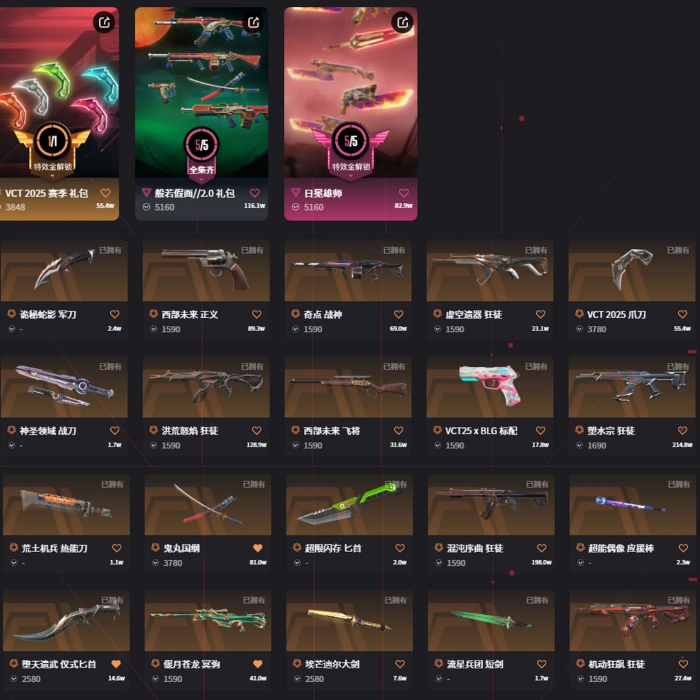Favorite the 堕天遗武 仪式匕首 heart
This screenshot has width=700, height=700.
(116, 664)
